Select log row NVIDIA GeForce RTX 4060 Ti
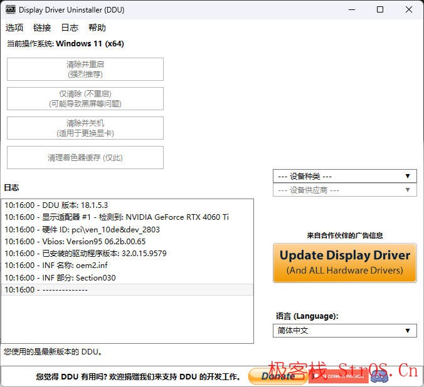 (127, 217)
